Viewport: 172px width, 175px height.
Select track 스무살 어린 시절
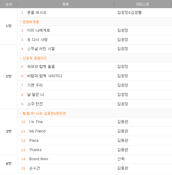[x=41, y=49]
